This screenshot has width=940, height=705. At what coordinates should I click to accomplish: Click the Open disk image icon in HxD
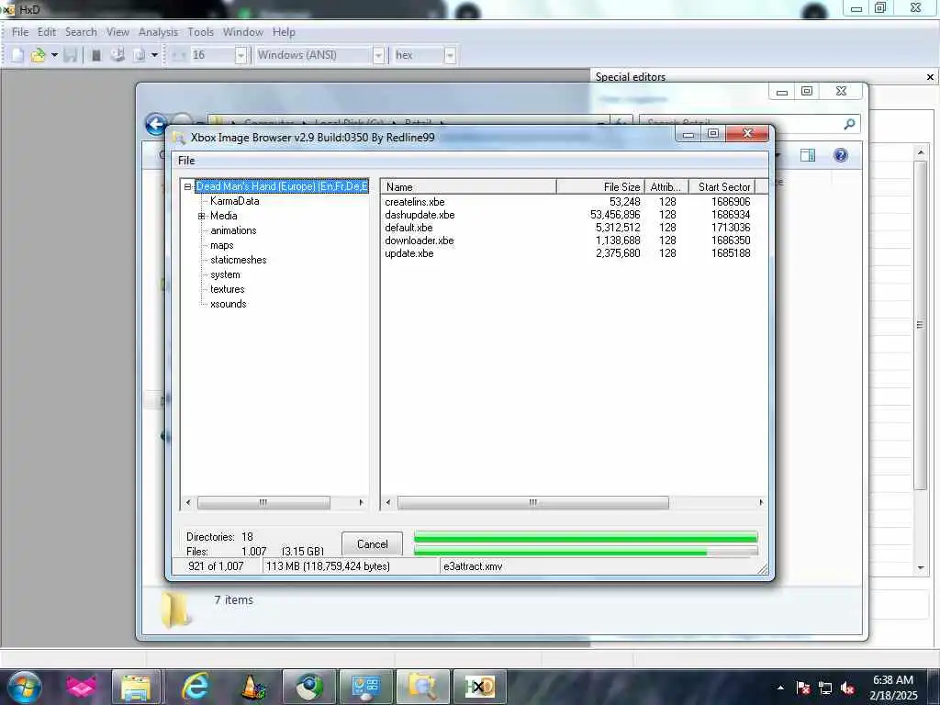coord(140,55)
